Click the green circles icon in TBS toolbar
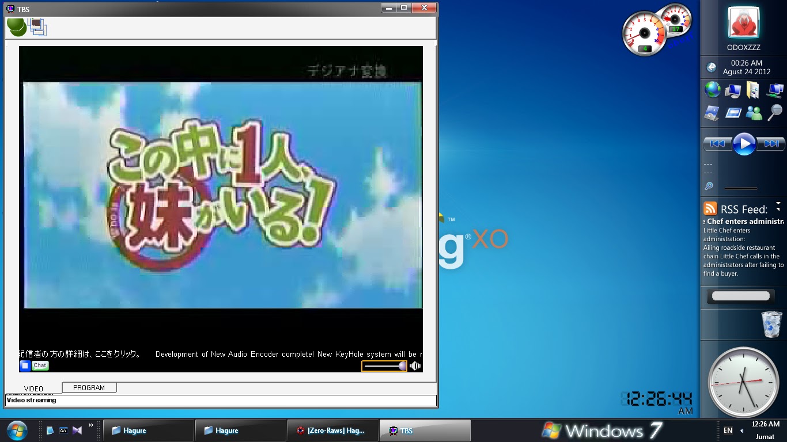Viewport: 787px width, 442px height. pos(16,26)
